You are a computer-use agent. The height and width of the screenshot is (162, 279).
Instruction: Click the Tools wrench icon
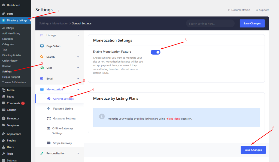click(x=3, y=154)
